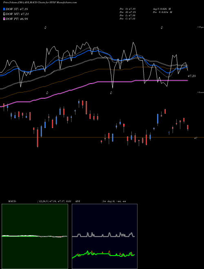Select the 'DOW ST: 47.18' legend label
The width and height of the screenshot is (204, 269).
pos(17,9)
